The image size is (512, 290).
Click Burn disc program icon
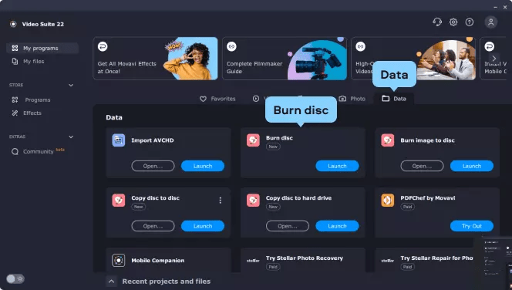pos(253,140)
